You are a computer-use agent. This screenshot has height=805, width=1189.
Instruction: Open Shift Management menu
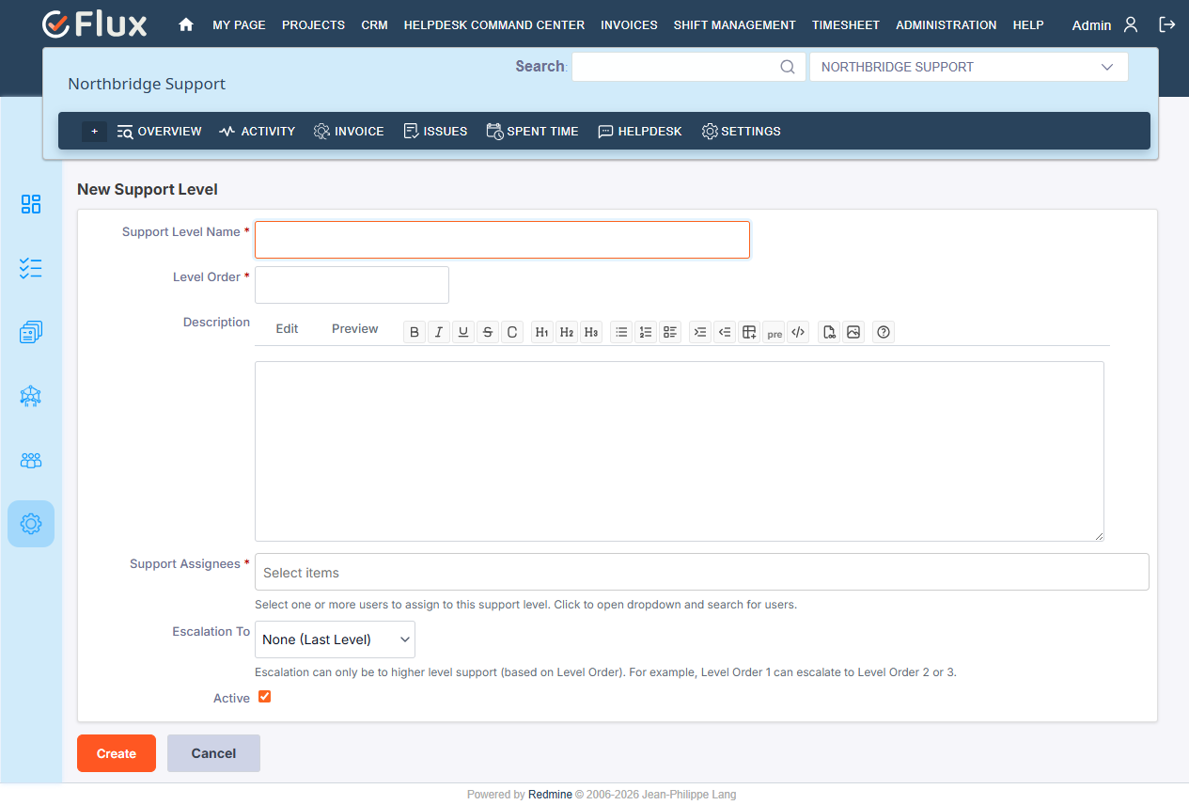coord(735,25)
